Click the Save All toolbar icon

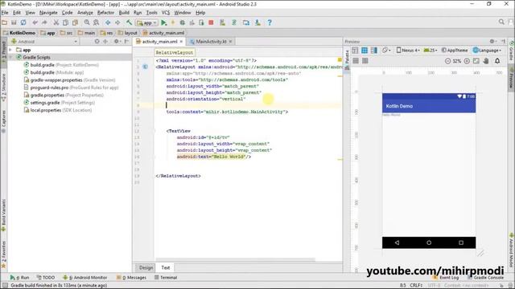coord(14,22)
